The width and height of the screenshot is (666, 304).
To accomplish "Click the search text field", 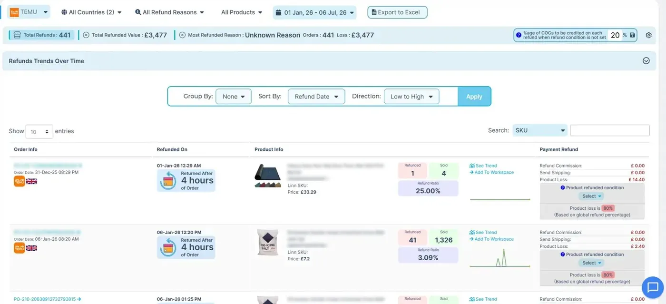I will (610, 130).
